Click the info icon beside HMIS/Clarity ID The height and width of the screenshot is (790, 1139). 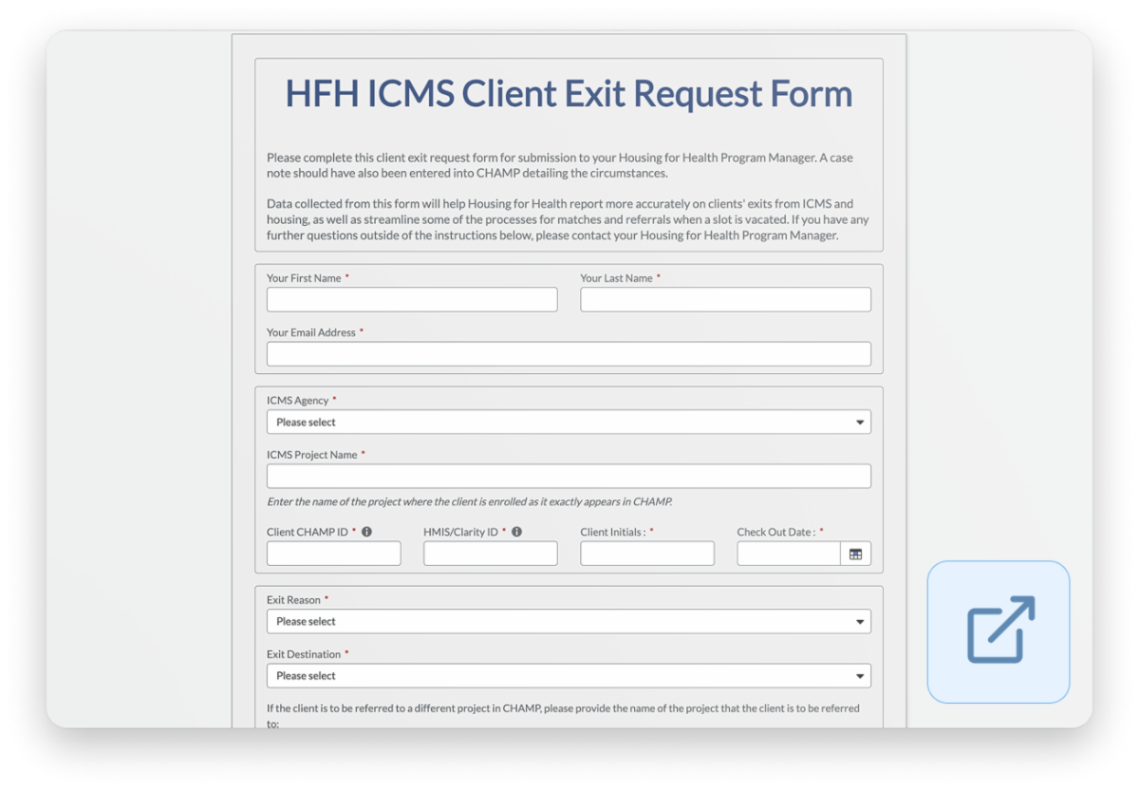[516, 532]
